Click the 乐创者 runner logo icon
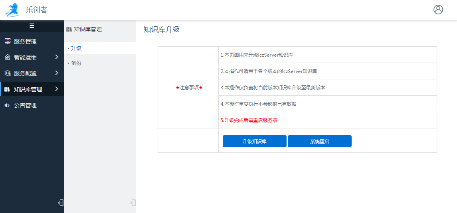457x213 pixels. (12, 10)
